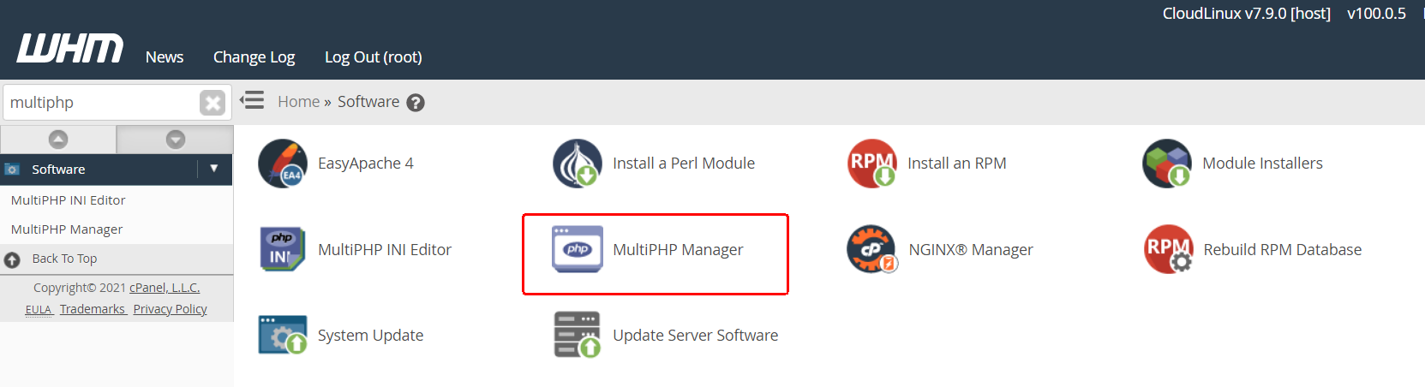
Task: Click the MultiPHP INI Editor main label
Action: (x=385, y=250)
